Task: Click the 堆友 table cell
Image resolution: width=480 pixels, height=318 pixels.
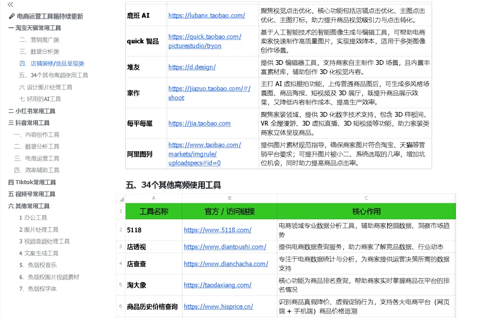Action: pos(146,67)
